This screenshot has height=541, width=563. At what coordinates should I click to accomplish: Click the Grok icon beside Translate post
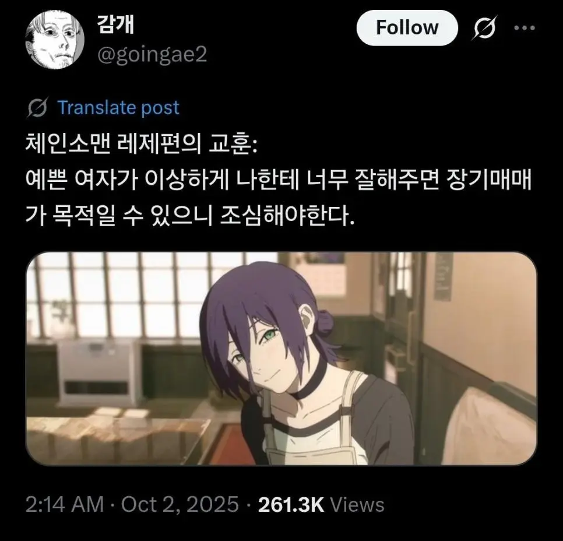37,107
